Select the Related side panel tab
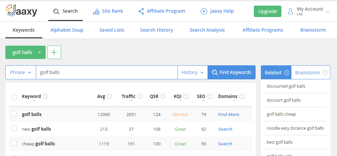Screen dimensions: 337x156 [276, 73]
